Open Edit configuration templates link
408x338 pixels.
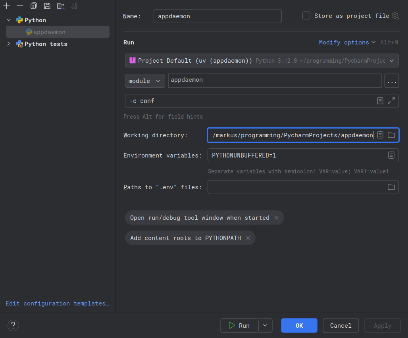pos(58,303)
